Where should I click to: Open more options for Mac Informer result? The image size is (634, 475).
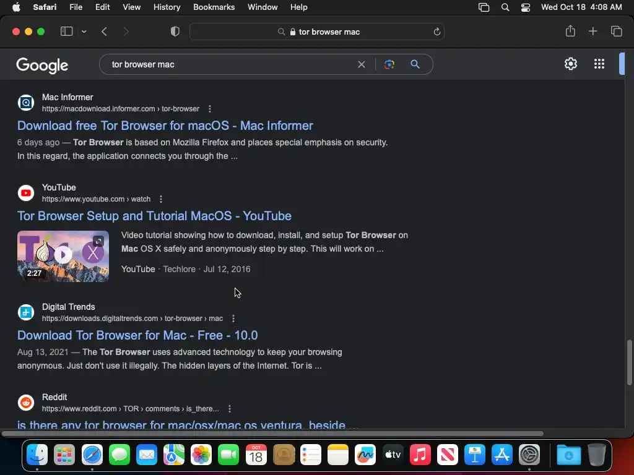(x=209, y=109)
